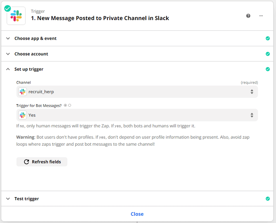Click the (required) label
Screen dimensions: 276x223
249,83
